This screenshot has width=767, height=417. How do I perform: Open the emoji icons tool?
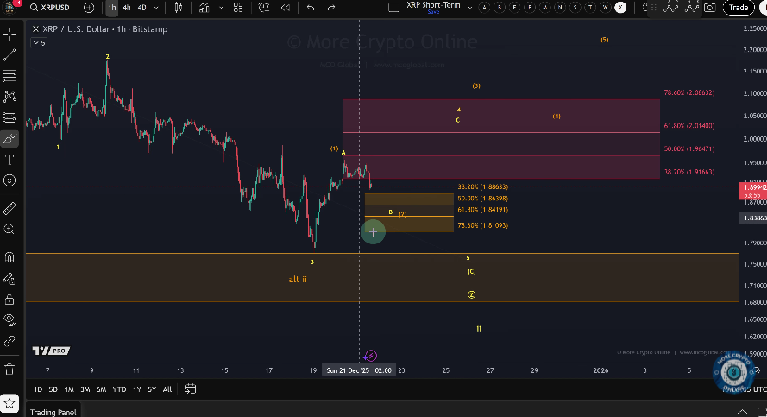9,180
